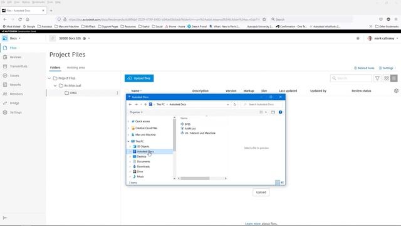401x226 pixels.
Task: Go up one folder in file dialog
Action: 145,105
